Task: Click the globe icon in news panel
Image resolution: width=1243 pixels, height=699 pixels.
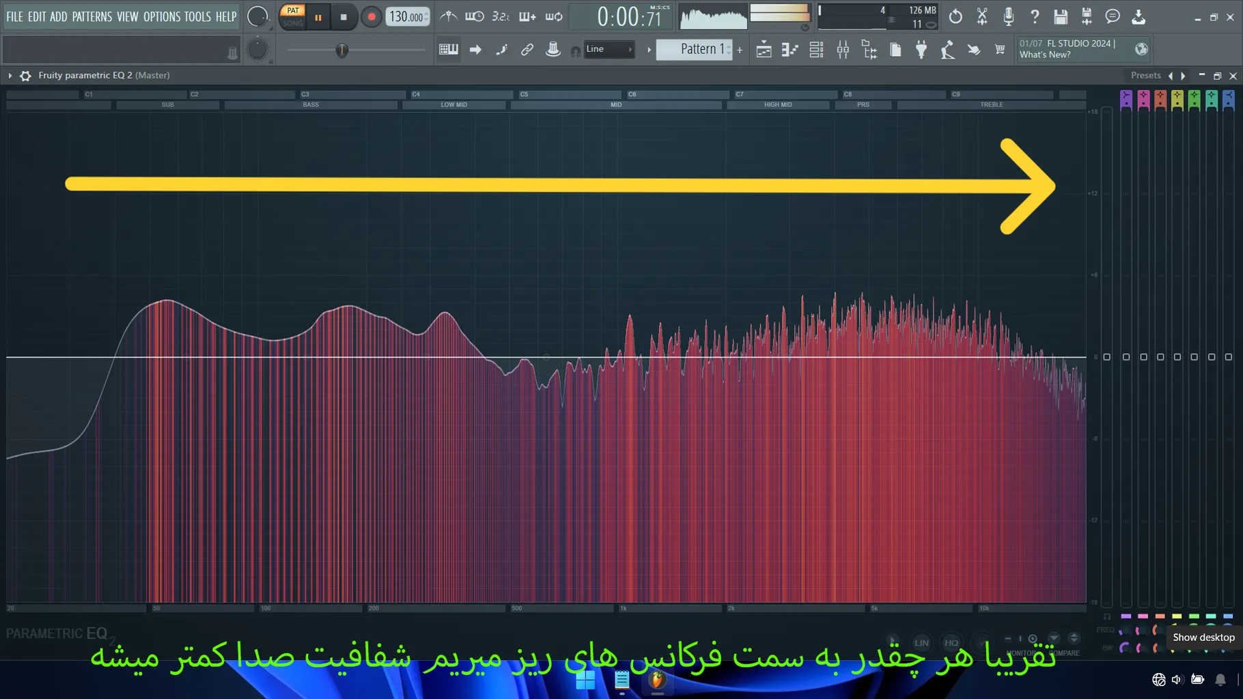Action: tap(1141, 48)
